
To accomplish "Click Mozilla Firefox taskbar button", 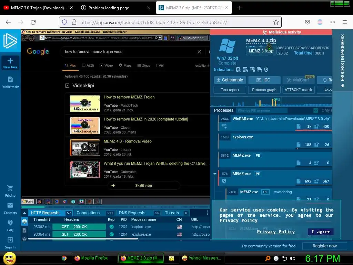I will [x=94, y=258].
